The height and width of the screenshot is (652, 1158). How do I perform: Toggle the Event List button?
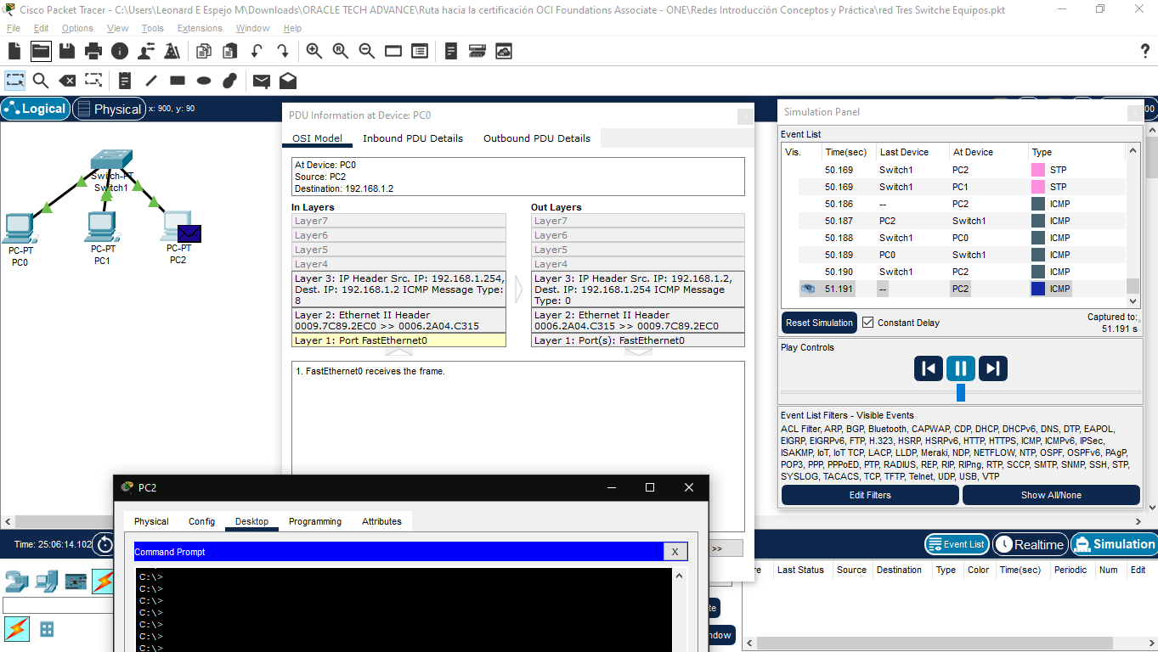tap(957, 544)
